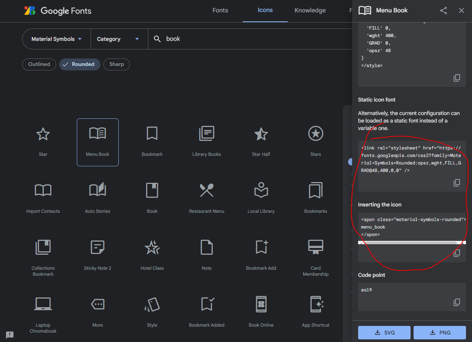Enable the Sharp style chip

coord(117,64)
